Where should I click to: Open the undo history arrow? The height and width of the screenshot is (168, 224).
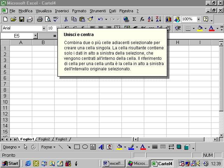(x=106, y=19)
